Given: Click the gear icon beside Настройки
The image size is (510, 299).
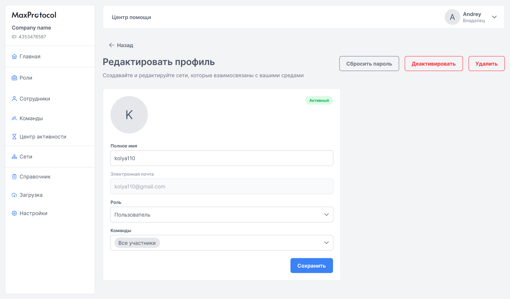Looking at the screenshot, I should click(x=15, y=213).
